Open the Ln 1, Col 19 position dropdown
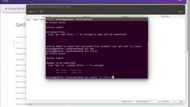 click(167, 101)
